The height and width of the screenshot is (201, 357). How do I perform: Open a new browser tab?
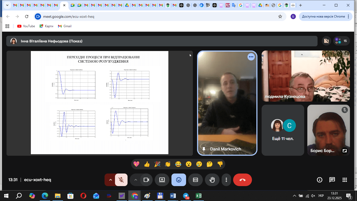point(301,5)
